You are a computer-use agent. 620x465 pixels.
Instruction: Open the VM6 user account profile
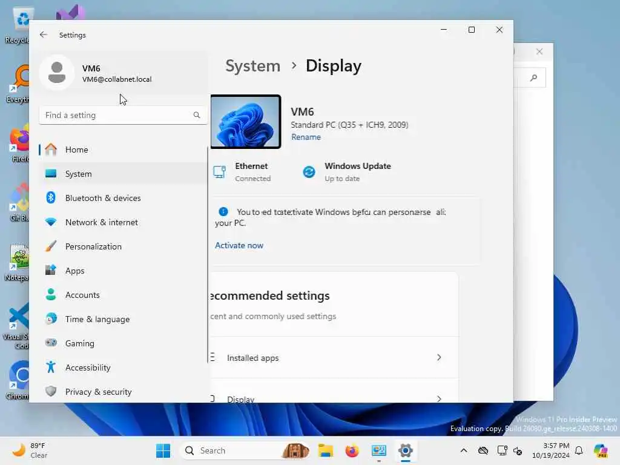(x=123, y=73)
